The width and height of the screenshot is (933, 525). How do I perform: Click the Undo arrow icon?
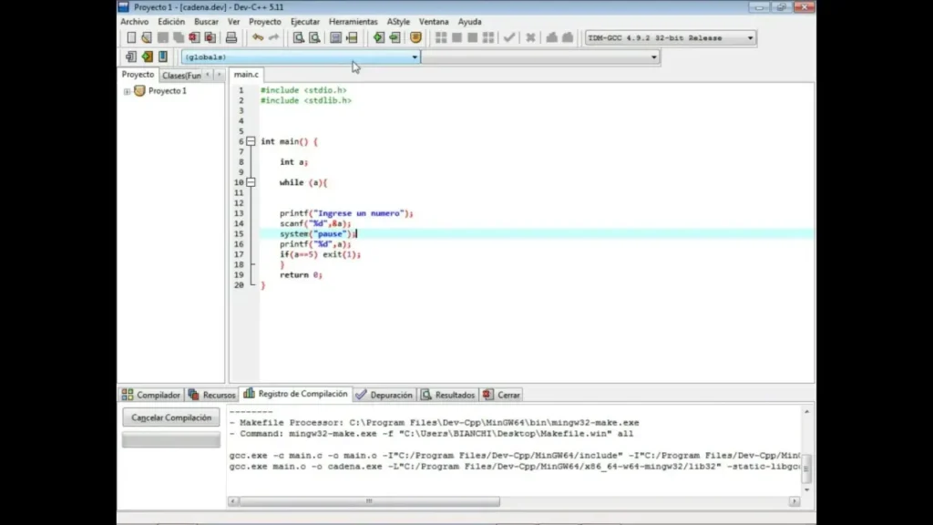pyautogui.click(x=258, y=37)
